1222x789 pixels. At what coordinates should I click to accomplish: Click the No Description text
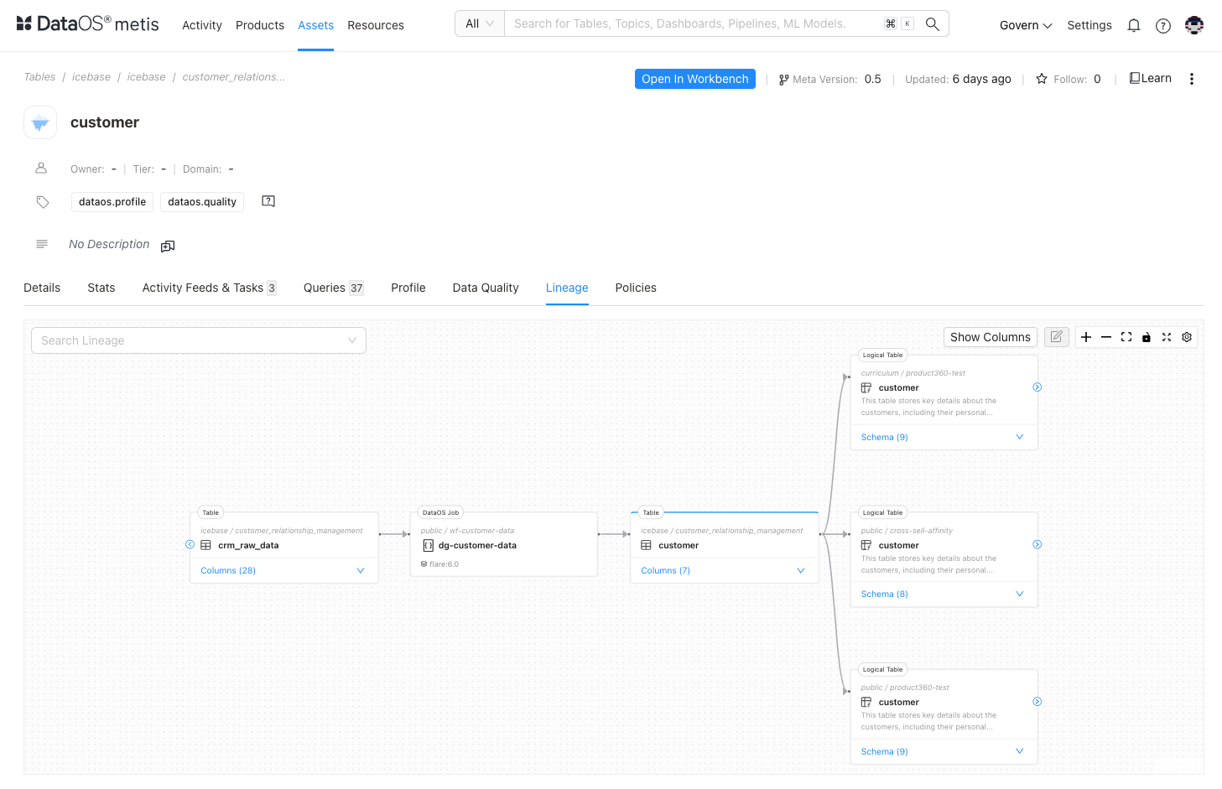point(109,244)
